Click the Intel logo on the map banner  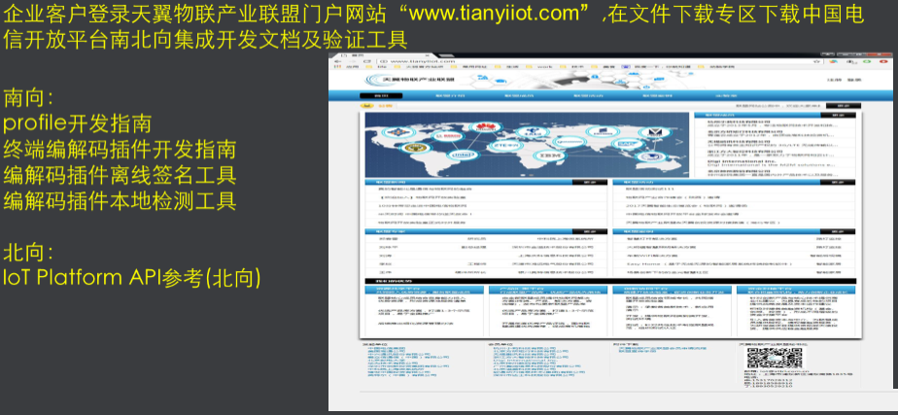465,155
